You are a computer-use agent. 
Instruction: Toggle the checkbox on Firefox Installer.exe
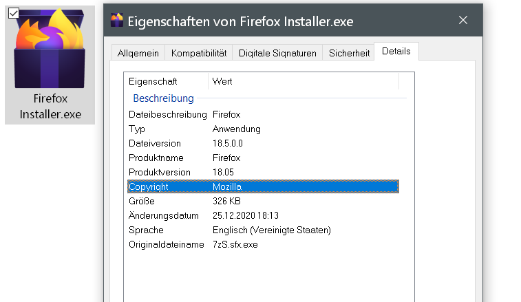[13, 12]
